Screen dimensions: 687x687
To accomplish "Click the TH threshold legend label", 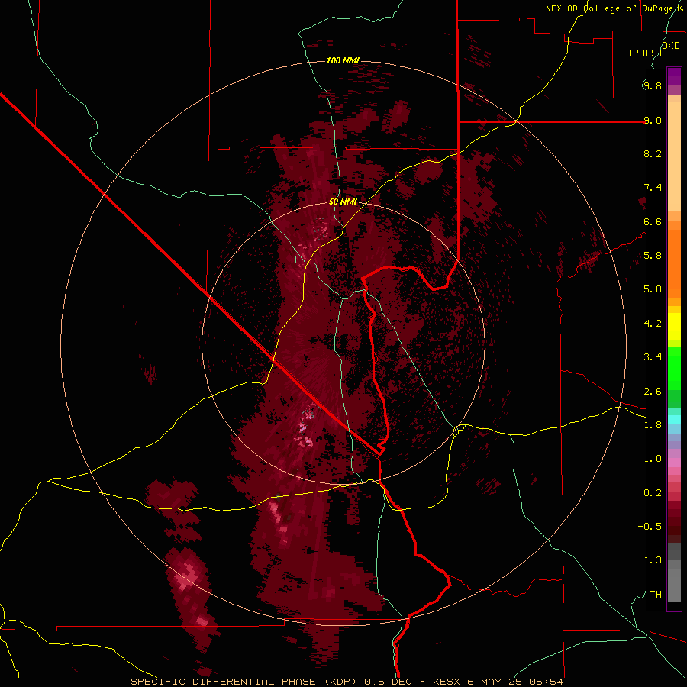I will pyautogui.click(x=656, y=595).
